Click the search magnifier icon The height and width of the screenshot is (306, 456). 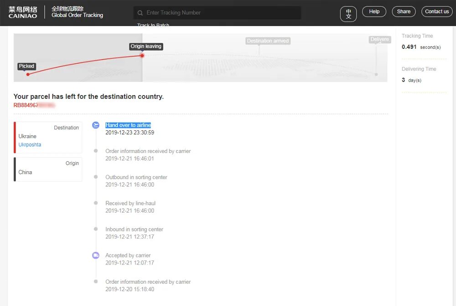[x=140, y=13]
